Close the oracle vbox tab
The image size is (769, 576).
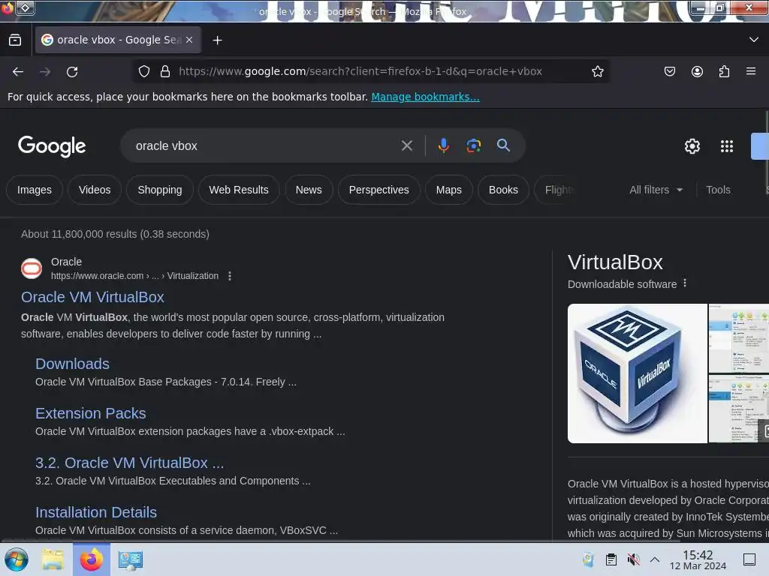click(189, 40)
